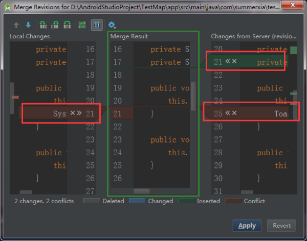The height and width of the screenshot is (241, 307).
Task: Open the gear settings dropdown
Action: (112, 25)
